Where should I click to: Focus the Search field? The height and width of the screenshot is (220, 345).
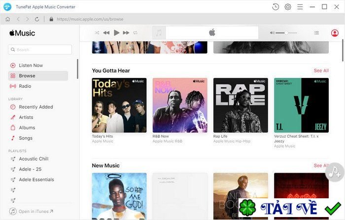(x=40, y=49)
